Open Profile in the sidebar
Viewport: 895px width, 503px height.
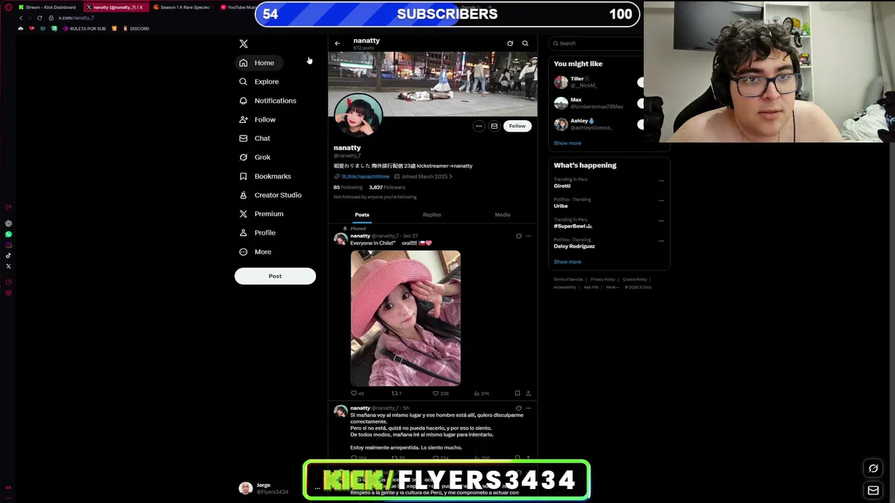(257, 233)
